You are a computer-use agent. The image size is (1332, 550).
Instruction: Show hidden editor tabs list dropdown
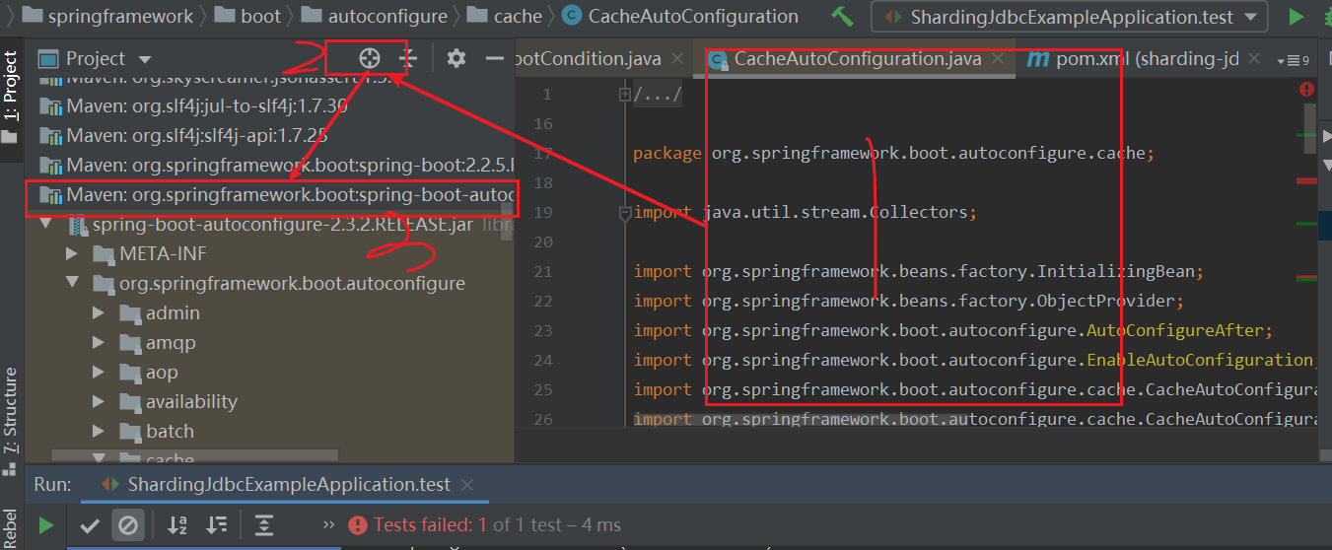click(x=1293, y=61)
